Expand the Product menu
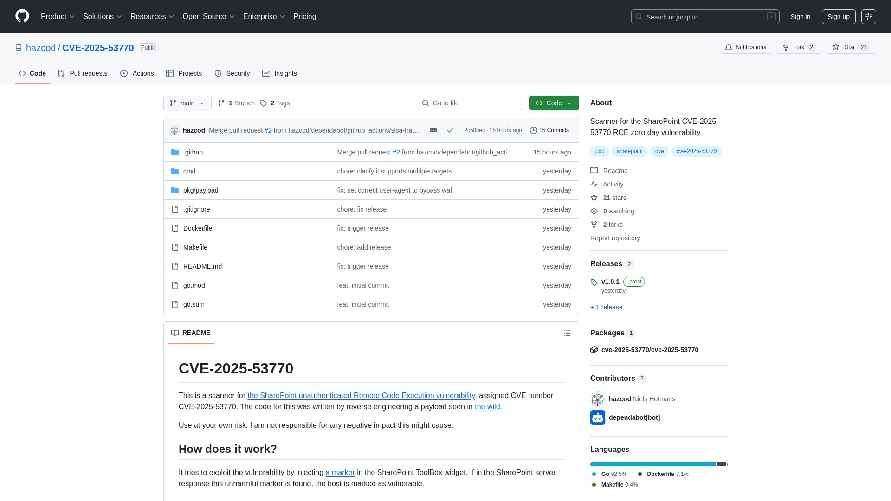The height and width of the screenshot is (501, 891). 58,17
